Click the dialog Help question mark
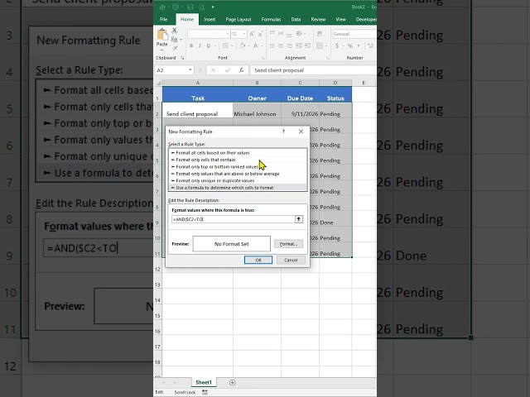 tap(283, 132)
